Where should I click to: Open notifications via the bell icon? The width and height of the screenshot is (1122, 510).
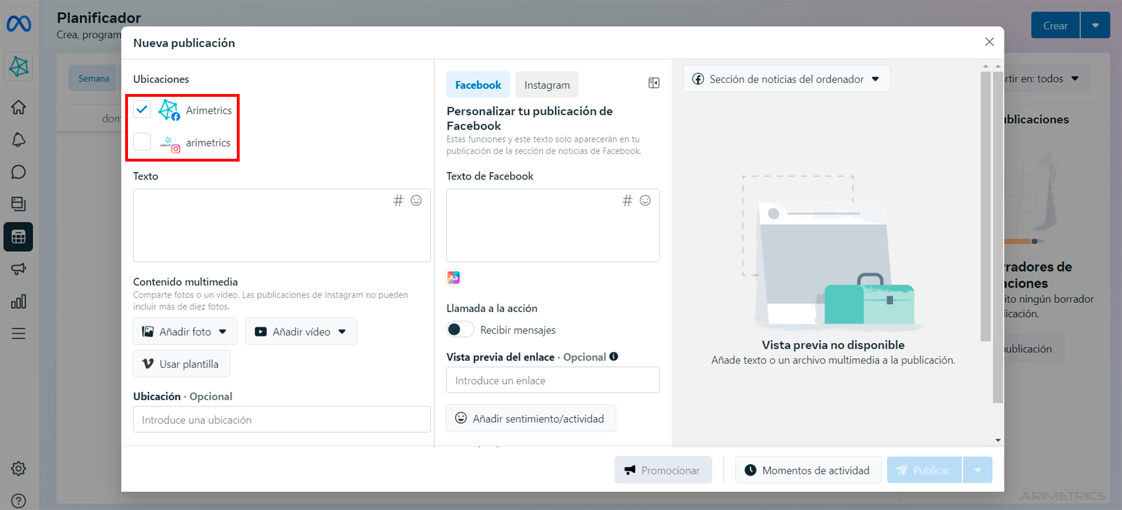19,140
